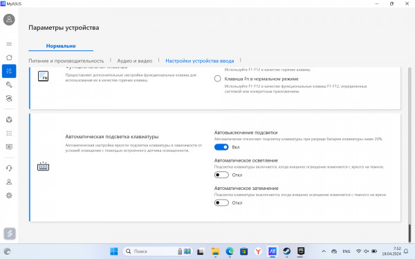Click the cloud tray icon
This screenshot has width=415, height=259.
(x=334, y=251)
